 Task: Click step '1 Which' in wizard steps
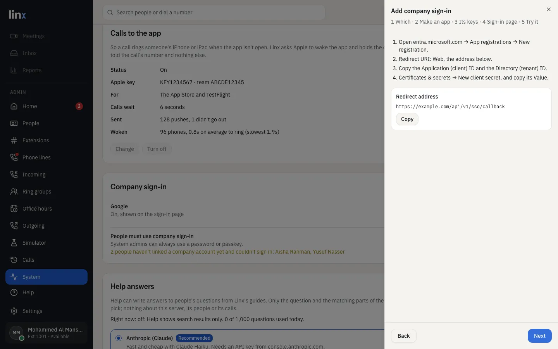(401, 22)
